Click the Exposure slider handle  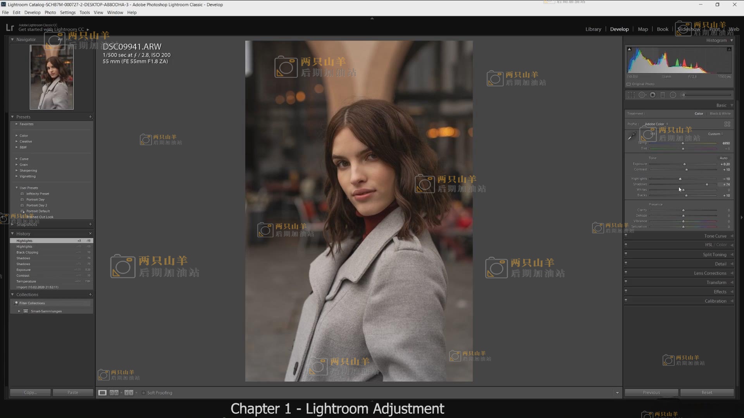[x=684, y=164]
